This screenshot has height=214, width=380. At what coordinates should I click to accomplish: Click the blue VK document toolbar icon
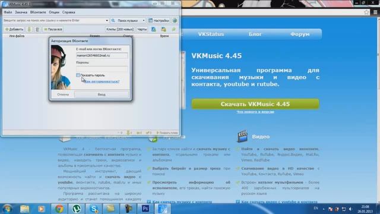(x=154, y=29)
